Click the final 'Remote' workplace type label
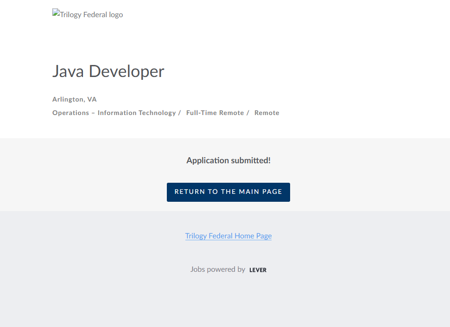The width and height of the screenshot is (450, 327). pos(266,113)
